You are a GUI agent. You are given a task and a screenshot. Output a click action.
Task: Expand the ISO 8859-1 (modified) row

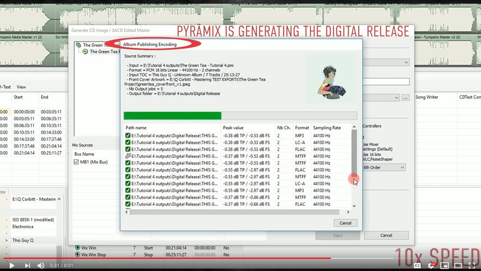coord(7,219)
